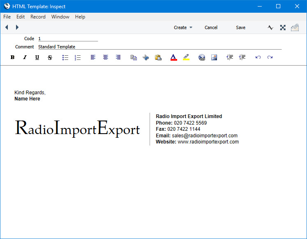Insert an image via picture icon
The width and height of the screenshot is (307, 239).
[x=214, y=57]
